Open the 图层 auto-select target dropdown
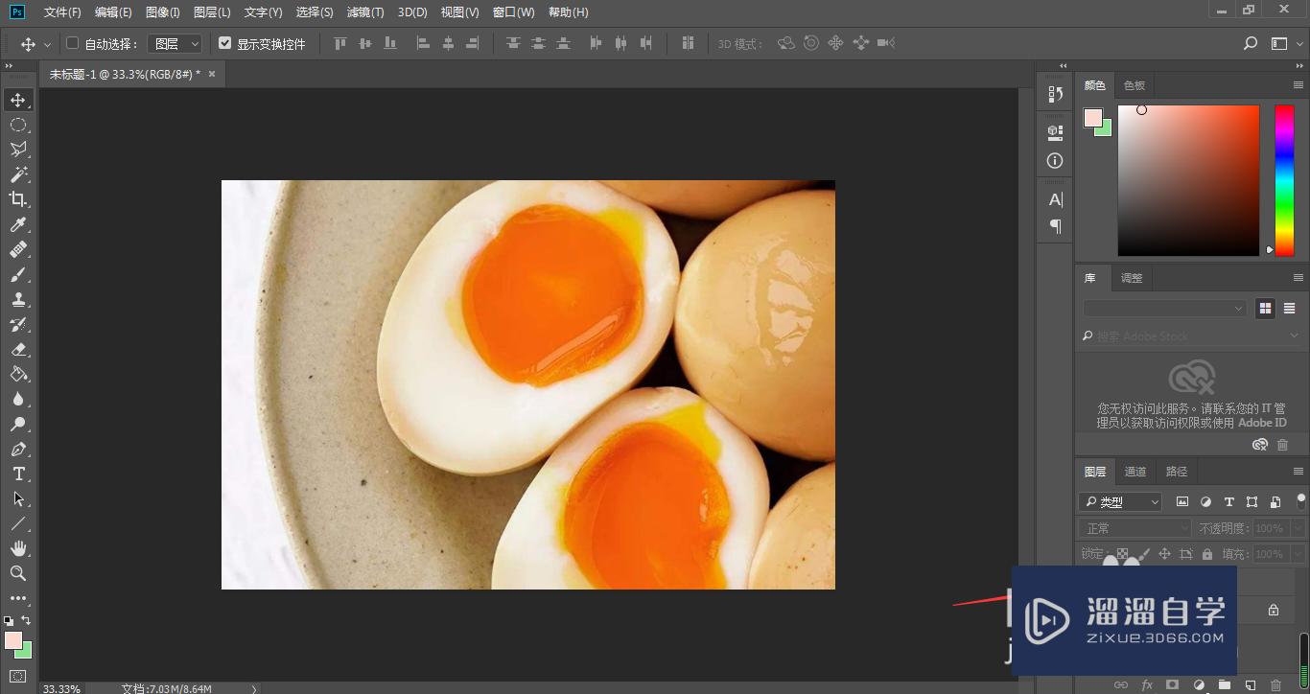Image resolution: width=1310 pixels, height=694 pixels. [x=176, y=43]
